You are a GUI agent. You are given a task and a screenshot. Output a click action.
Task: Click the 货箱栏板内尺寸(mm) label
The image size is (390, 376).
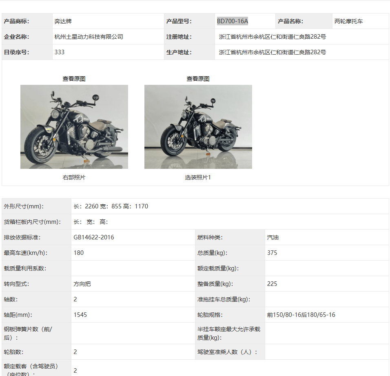(32, 222)
